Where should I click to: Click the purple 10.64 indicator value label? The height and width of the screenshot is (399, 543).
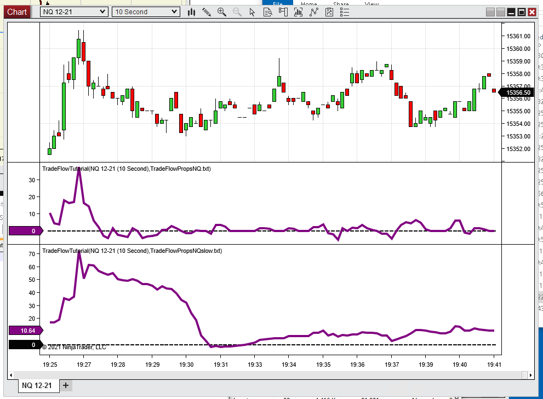pos(26,331)
